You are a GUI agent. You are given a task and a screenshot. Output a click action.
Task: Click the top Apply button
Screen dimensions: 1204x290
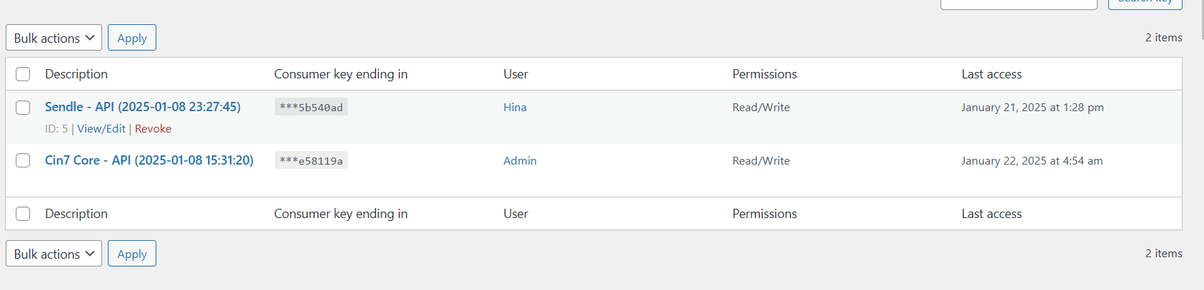[132, 38]
